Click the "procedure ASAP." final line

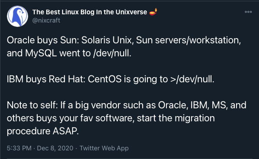(x=43, y=131)
